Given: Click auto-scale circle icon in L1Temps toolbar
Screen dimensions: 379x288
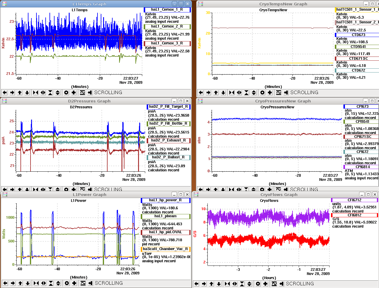Looking at the screenshot, I should [66, 93].
